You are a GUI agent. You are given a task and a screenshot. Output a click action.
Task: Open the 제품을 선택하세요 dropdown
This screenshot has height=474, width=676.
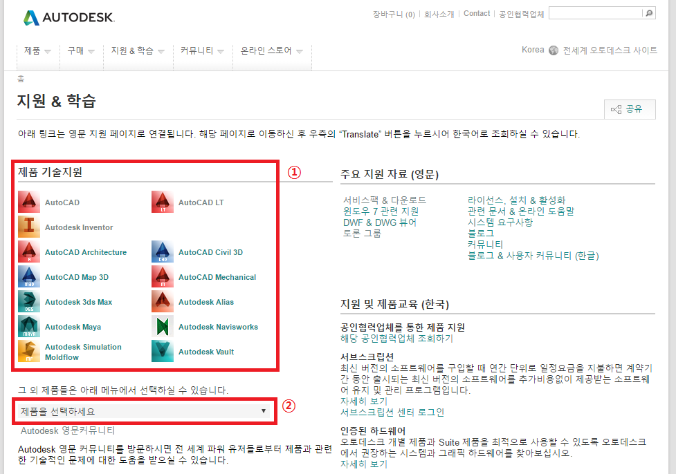tap(144, 411)
